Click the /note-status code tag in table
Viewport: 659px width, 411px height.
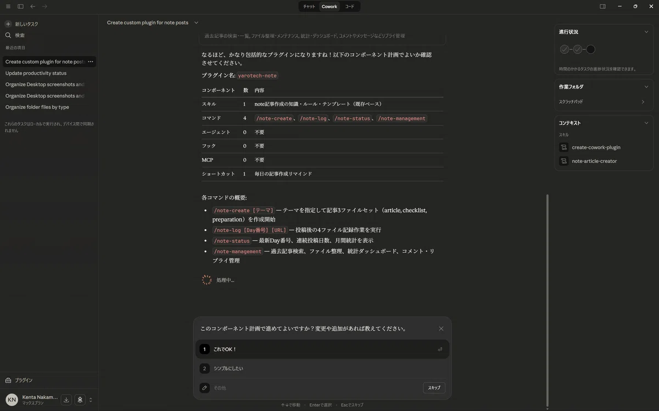(x=353, y=118)
